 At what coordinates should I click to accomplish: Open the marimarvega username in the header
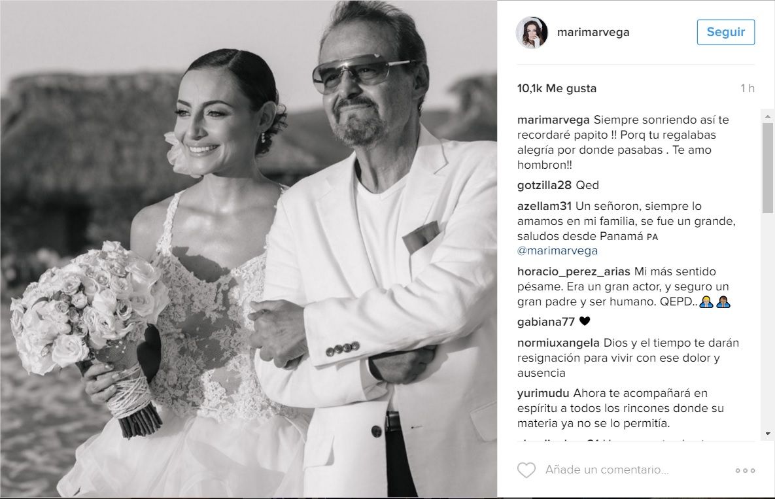[x=593, y=32]
